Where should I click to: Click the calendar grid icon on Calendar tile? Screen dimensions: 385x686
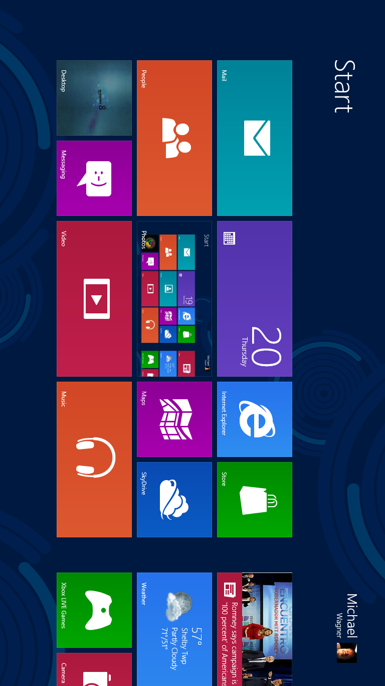pos(230,238)
